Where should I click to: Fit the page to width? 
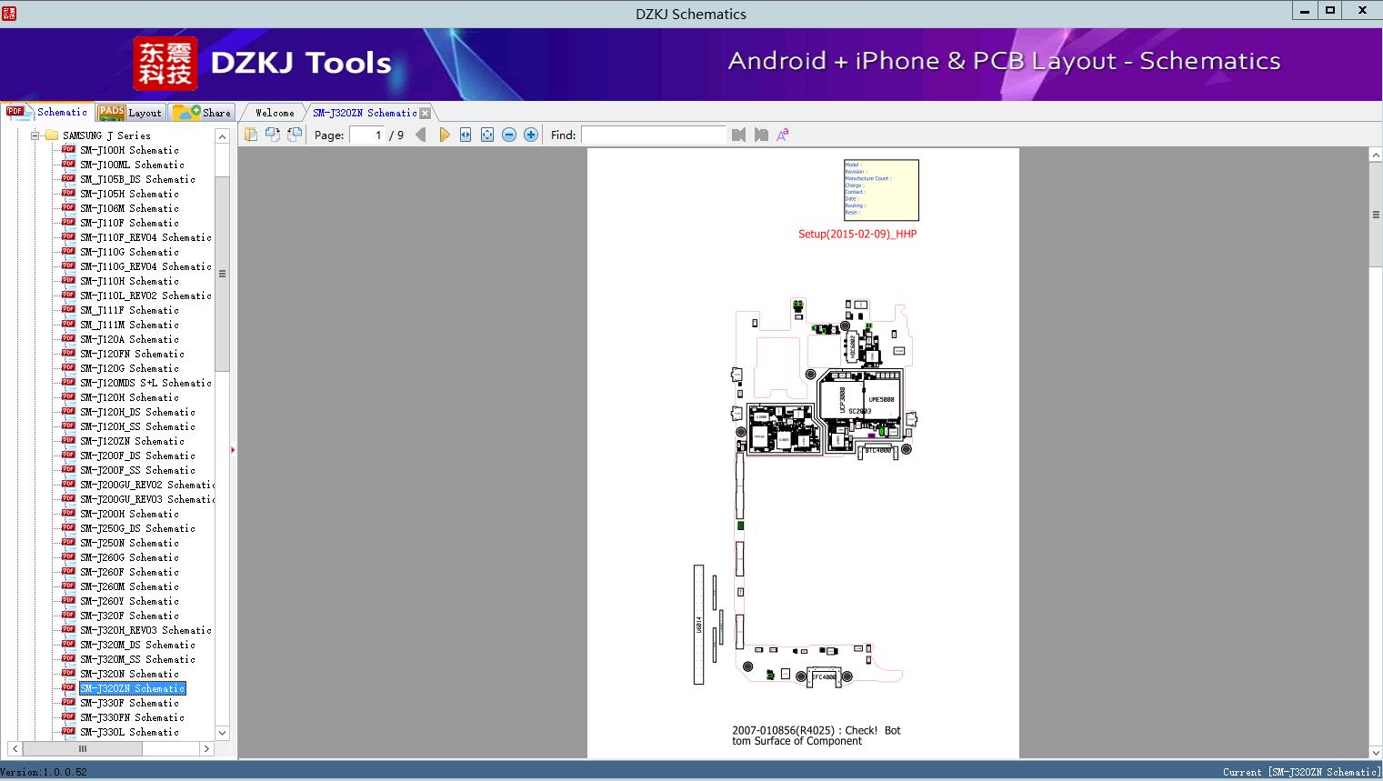pos(466,135)
